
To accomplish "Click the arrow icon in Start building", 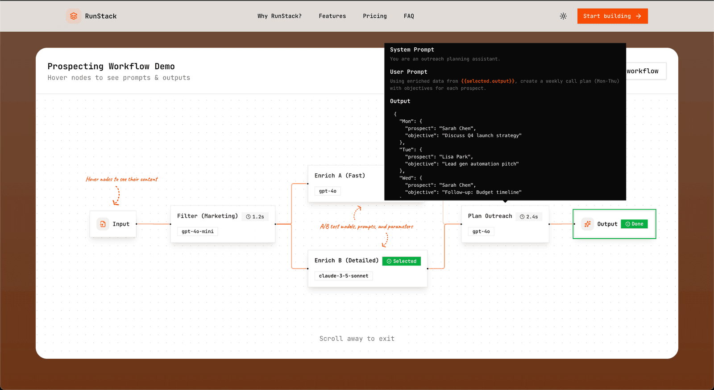I will [x=639, y=16].
